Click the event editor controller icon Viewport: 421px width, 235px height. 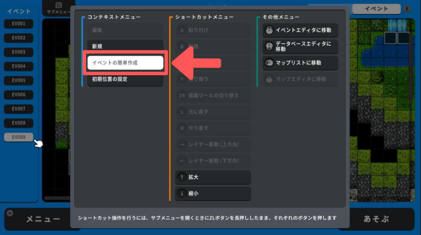269,30
